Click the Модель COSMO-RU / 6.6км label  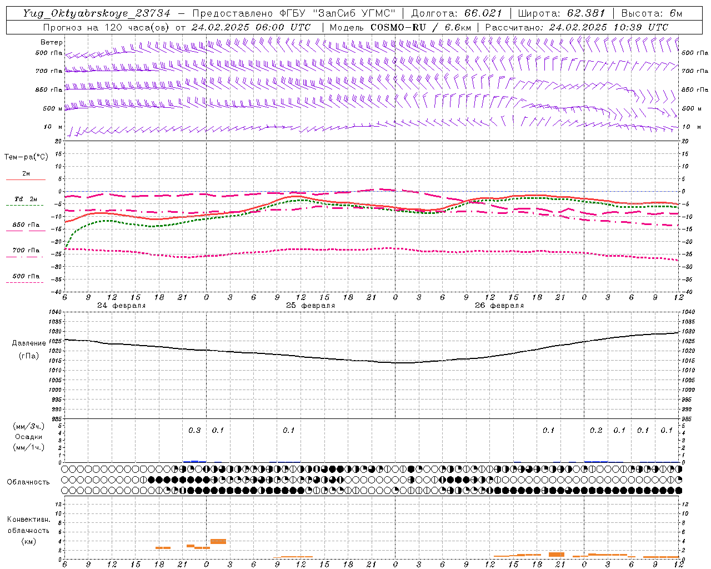pos(400,27)
